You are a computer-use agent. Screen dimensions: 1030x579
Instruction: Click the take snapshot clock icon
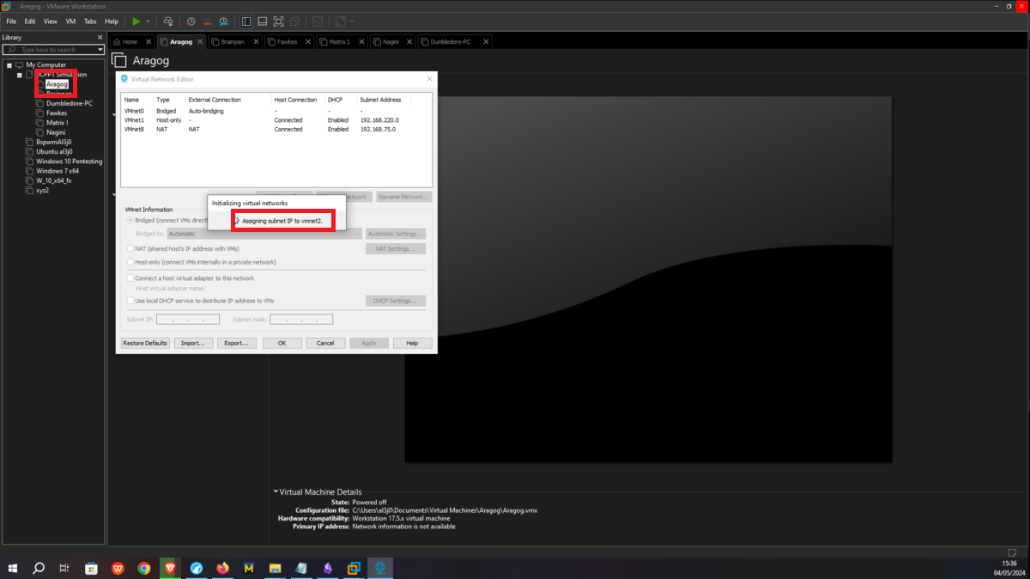coord(191,21)
